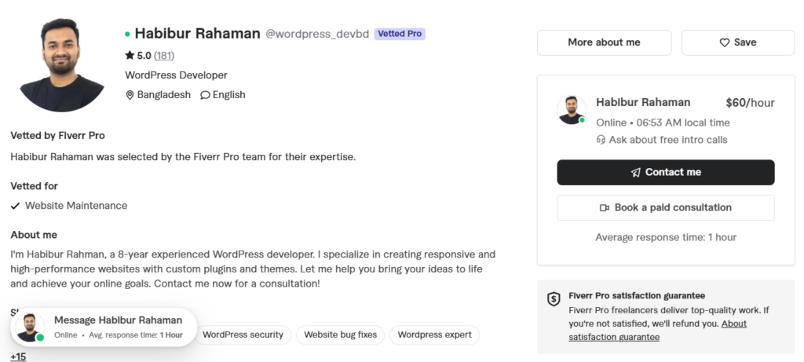
Task: Click the heart icon on Save button
Action: point(724,42)
